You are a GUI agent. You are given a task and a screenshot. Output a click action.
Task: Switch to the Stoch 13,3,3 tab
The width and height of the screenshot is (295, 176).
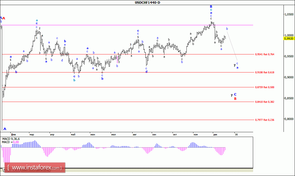pyautogui.click(x=36, y=170)
